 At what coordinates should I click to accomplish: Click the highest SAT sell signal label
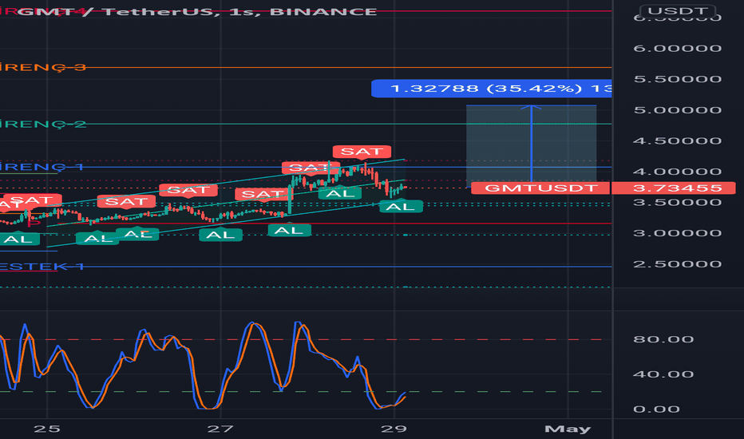coord(362,152)
